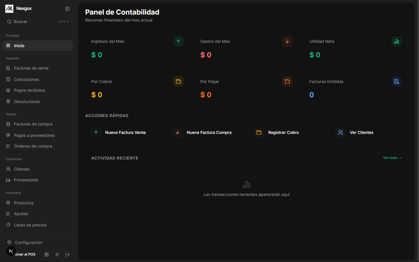Click the Listas de precios tag icon
The height and width of the screenshot is (262, 419).
pos(8,225)
